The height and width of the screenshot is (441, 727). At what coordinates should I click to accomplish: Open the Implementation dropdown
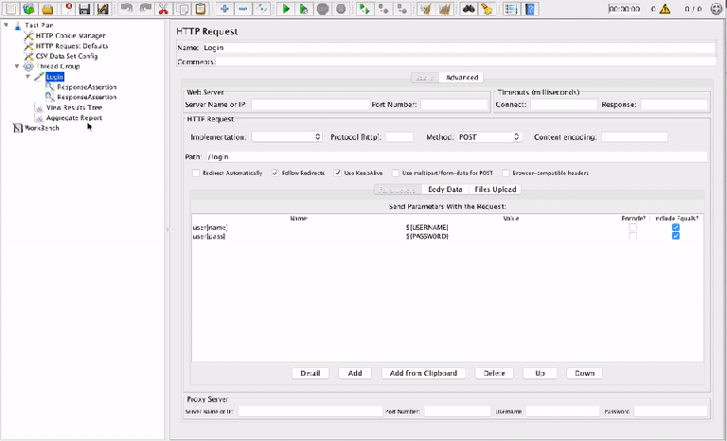click(287, 137)
